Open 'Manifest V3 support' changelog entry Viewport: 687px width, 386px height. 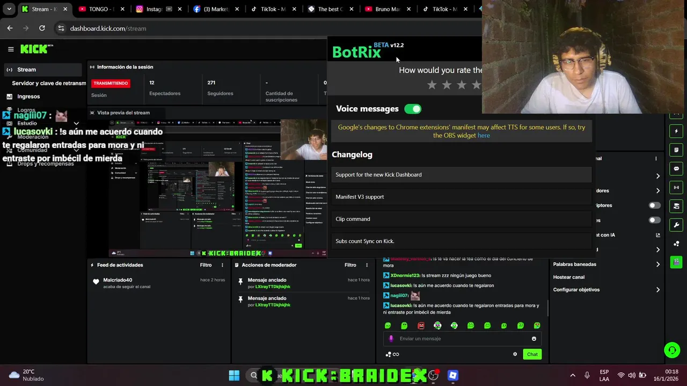[462, 197]
